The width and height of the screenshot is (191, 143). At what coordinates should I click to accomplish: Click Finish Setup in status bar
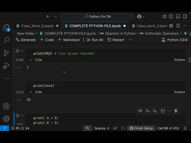pyautogui.click(x=141, y=128)
